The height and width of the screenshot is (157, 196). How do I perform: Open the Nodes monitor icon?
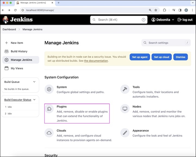tap(125, 109)
